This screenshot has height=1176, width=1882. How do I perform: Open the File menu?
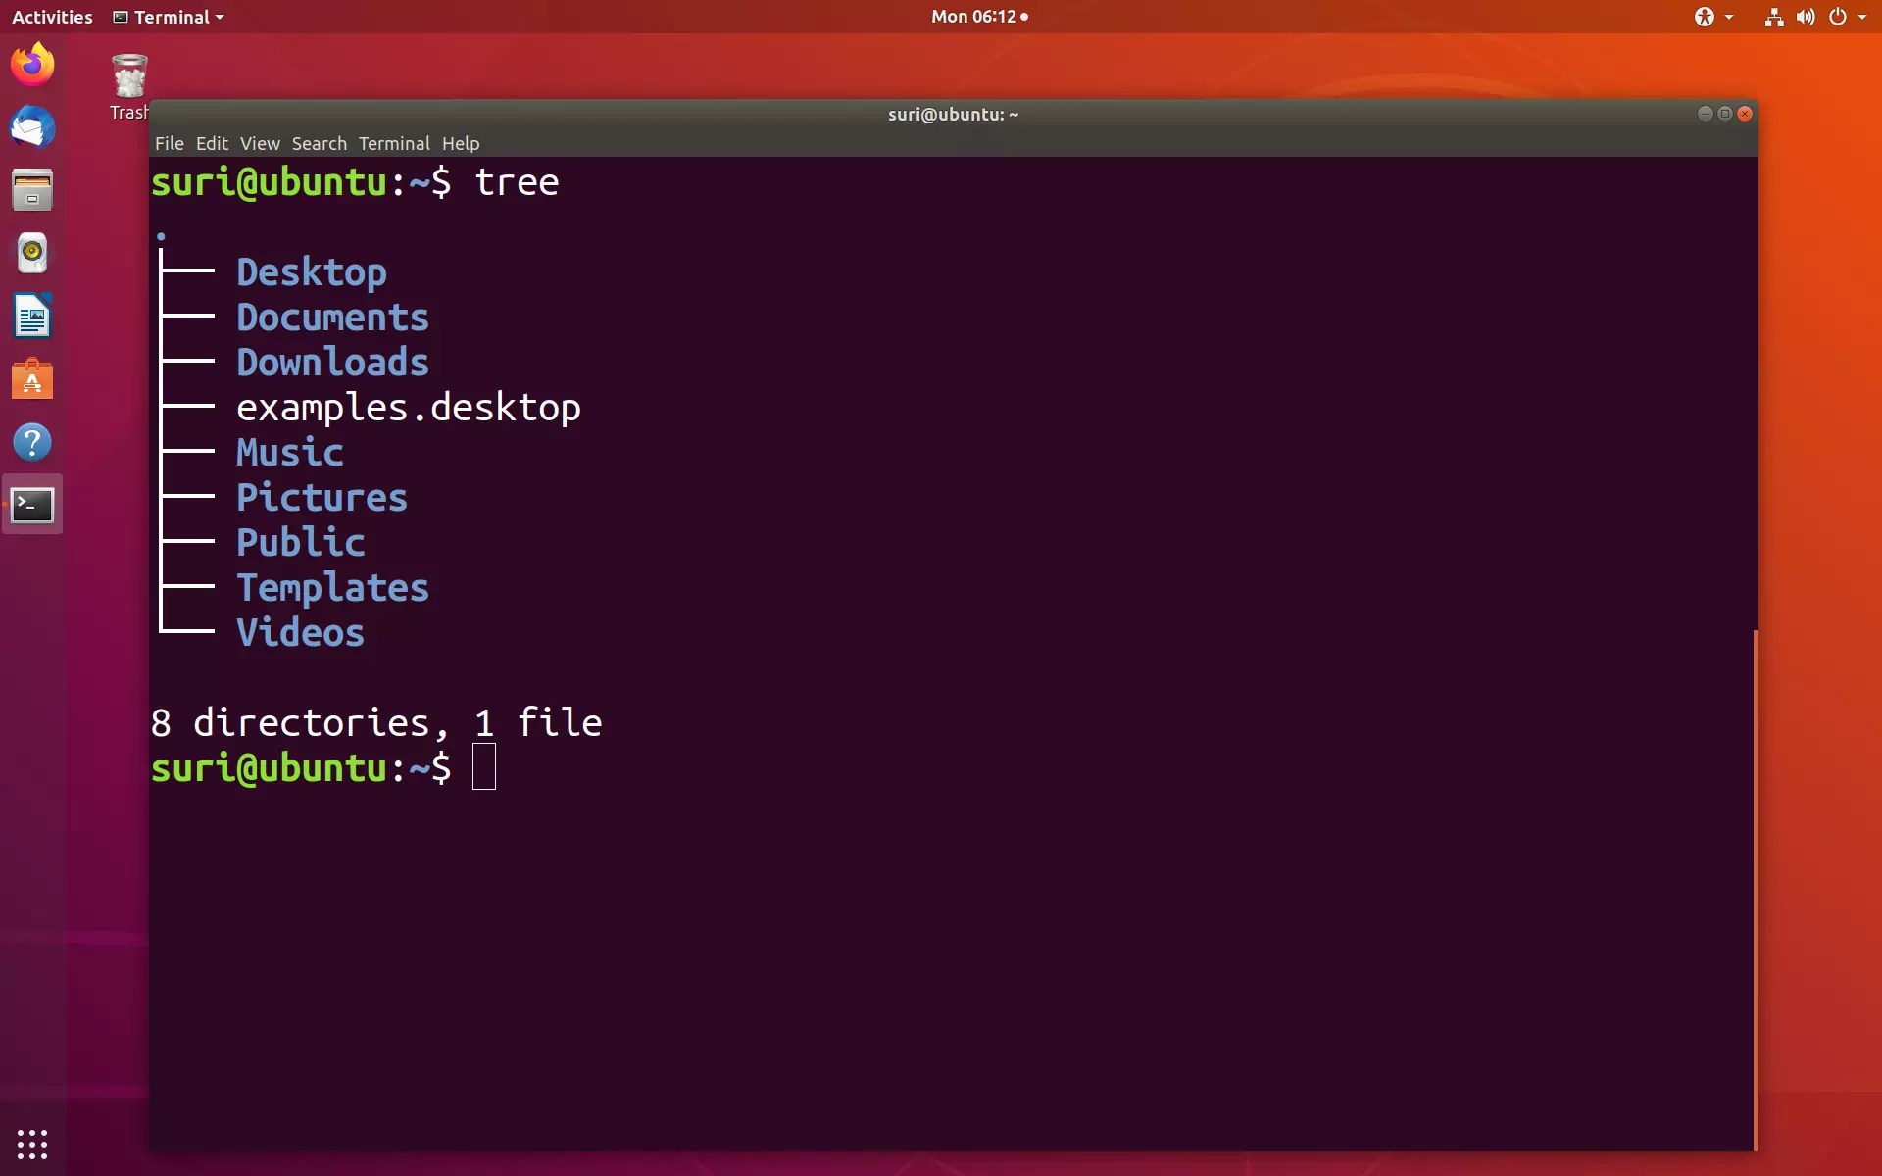click(169, 143)
